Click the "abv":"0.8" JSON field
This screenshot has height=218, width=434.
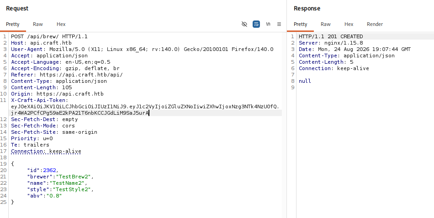pyautogui.click(x=44, y=196)
